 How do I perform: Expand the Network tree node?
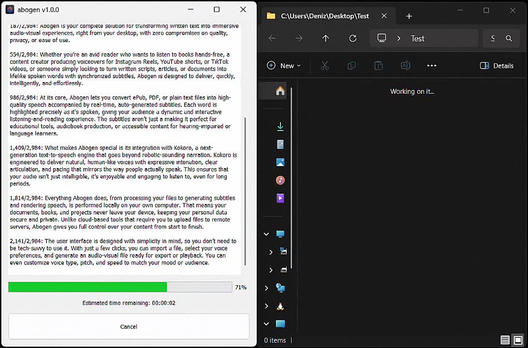[266, 288]
